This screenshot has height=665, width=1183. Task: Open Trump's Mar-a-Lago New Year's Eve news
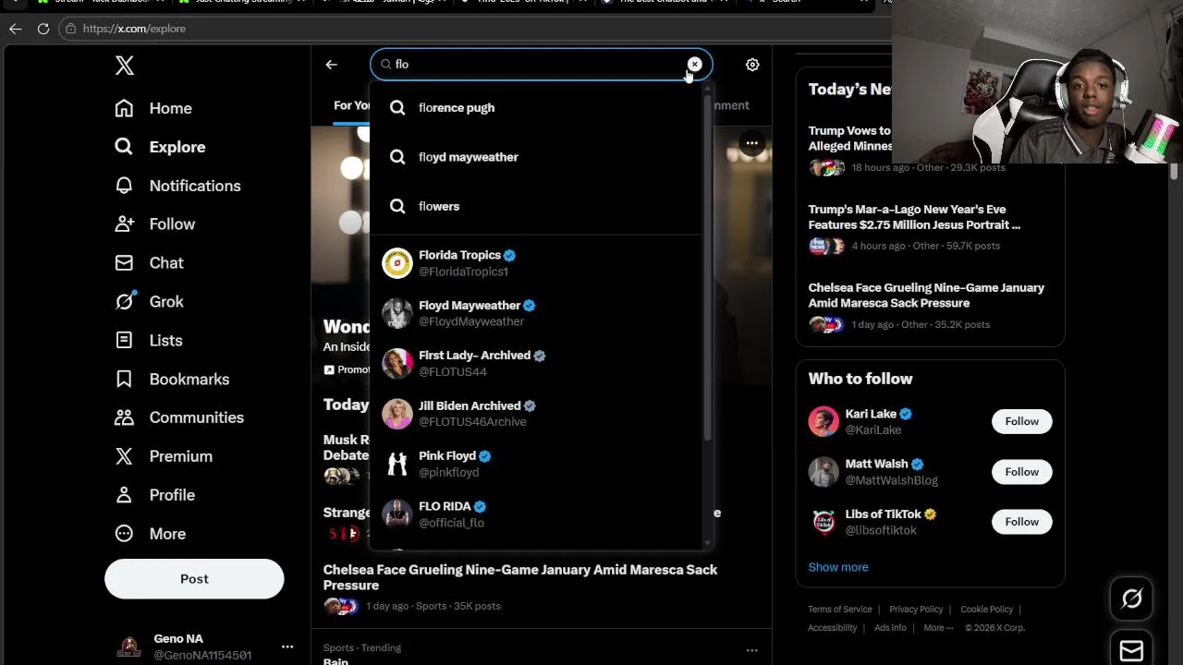tap(930, 229)
